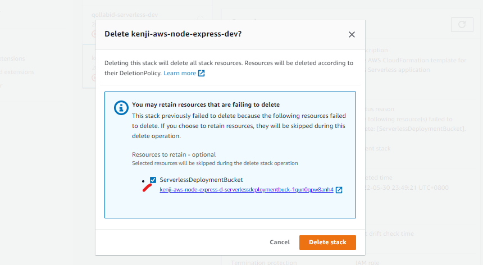Close the delete dialog with the X
This screenshot has height=265, width=483.
click(352, 34)
